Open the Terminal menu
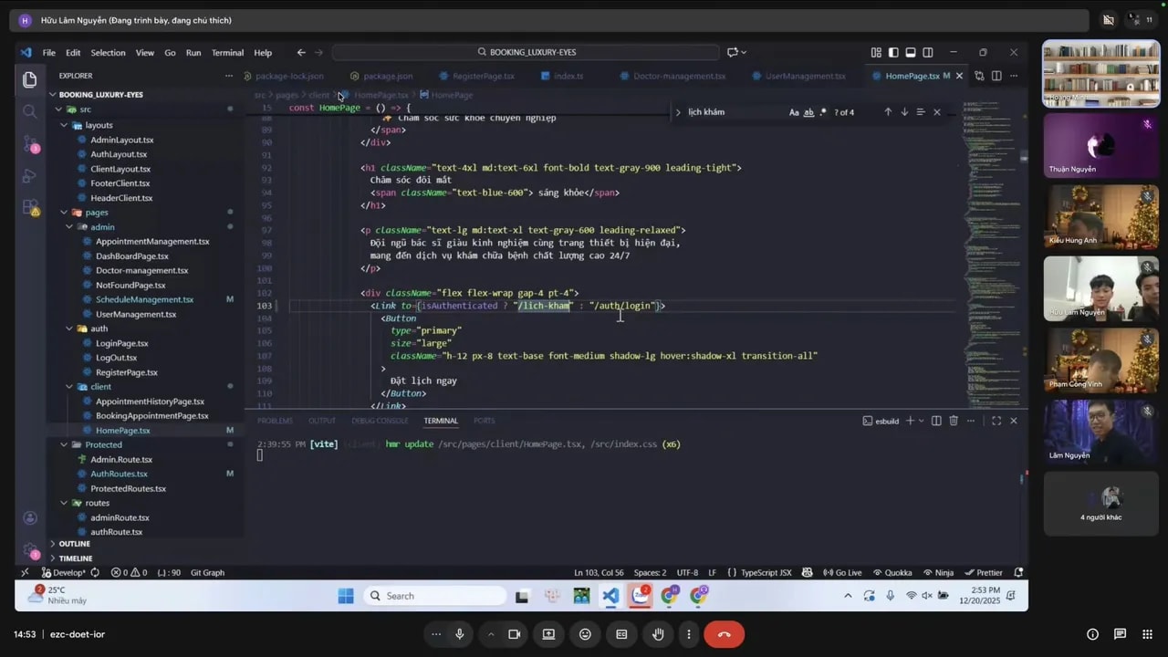Screen dimensions: 1168x657 click(x=227, y=52)
